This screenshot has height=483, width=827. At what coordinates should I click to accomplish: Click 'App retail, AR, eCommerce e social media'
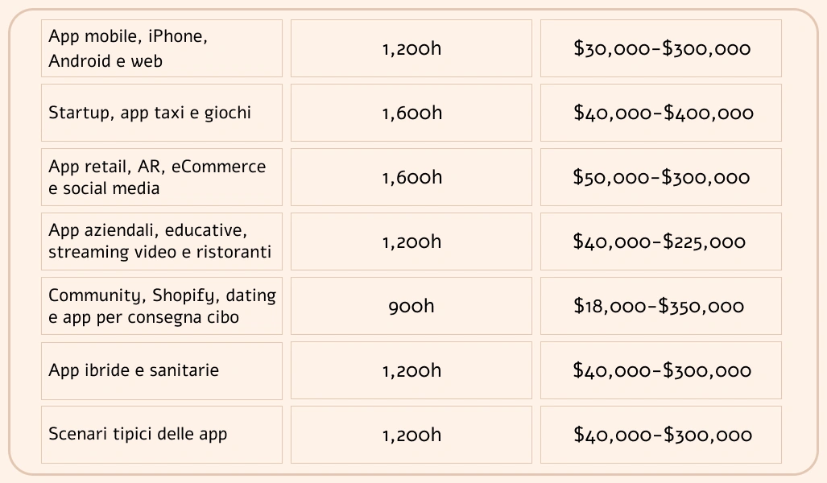[x=162, y=177]
